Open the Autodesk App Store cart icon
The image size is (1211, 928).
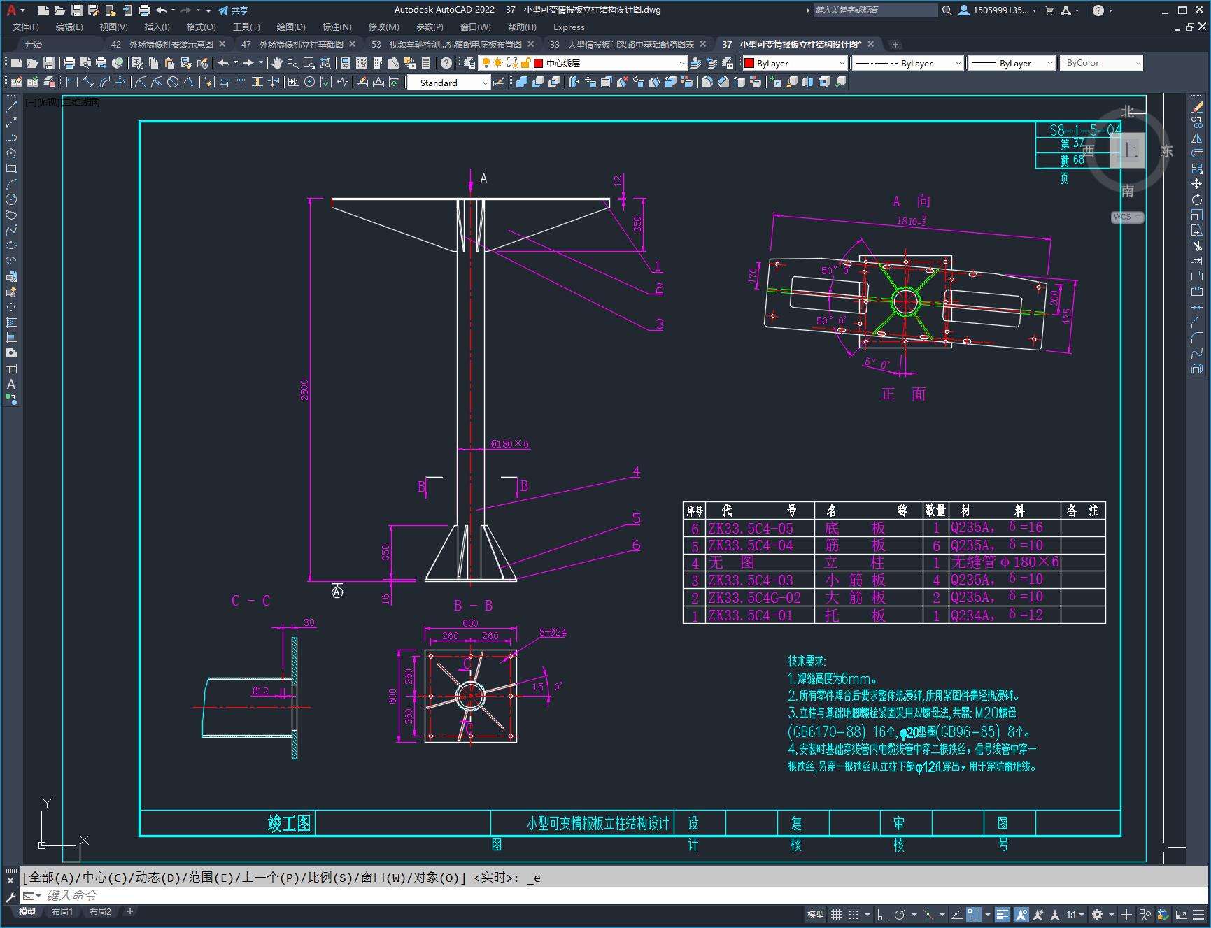pos(1049,10)
